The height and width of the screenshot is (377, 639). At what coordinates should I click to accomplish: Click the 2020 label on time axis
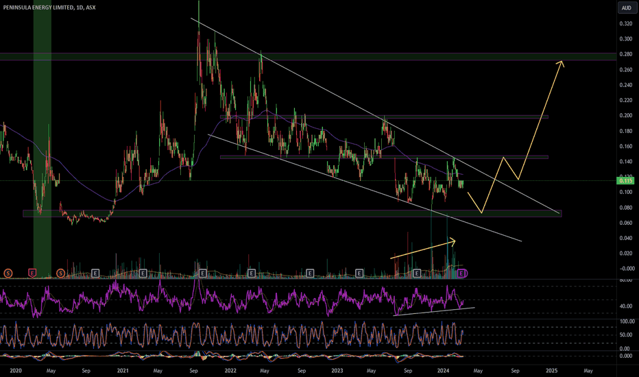16,371
